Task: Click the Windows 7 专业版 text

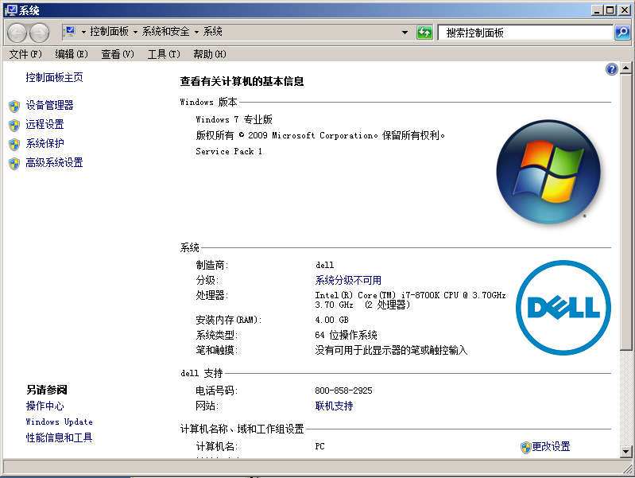Action: click(234, 119)
